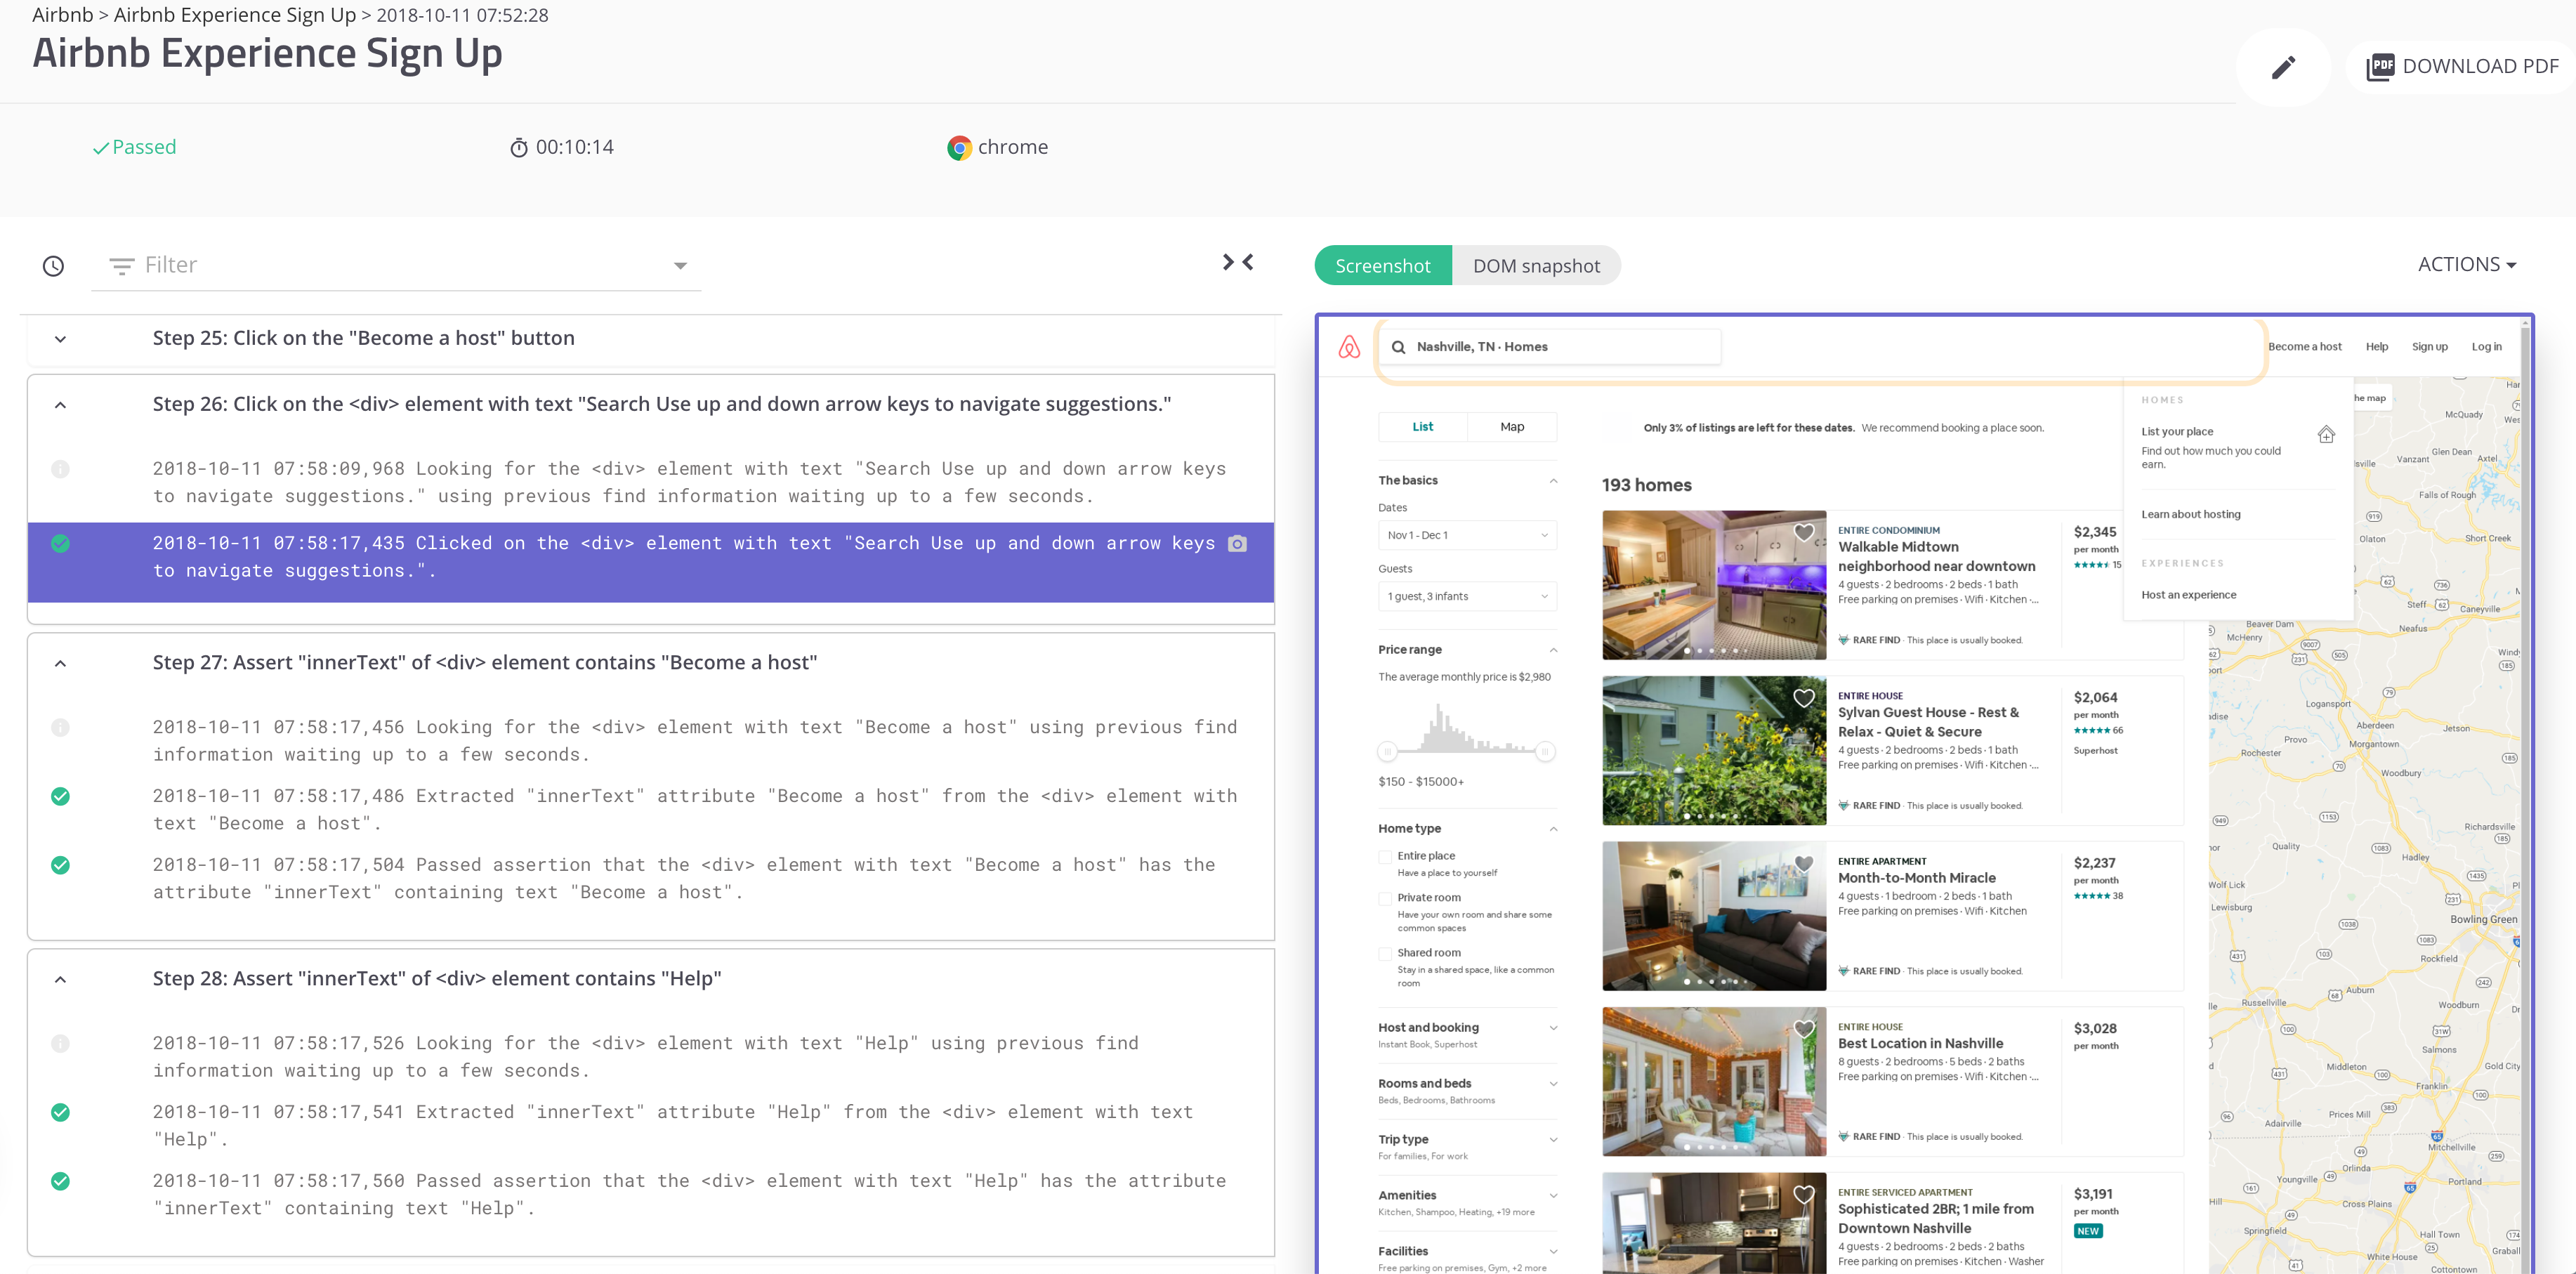Click the Best Location in Nashville title
The width and height of the screenshot is (2576, 1274).
1920,1044
